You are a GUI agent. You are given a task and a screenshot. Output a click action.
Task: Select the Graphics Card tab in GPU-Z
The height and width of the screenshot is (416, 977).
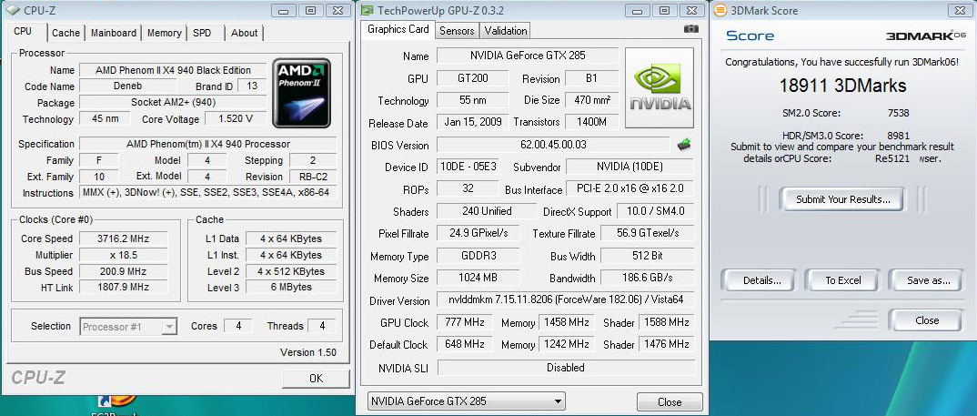click(x=398, y=29)
